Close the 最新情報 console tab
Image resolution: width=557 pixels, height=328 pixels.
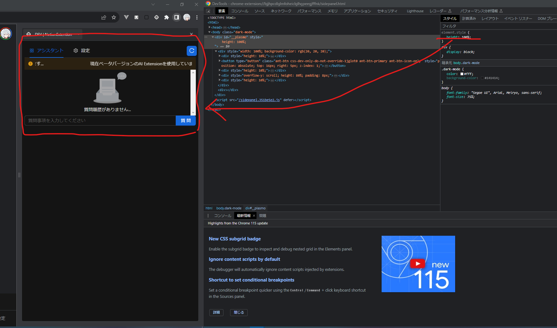point(254,216)
